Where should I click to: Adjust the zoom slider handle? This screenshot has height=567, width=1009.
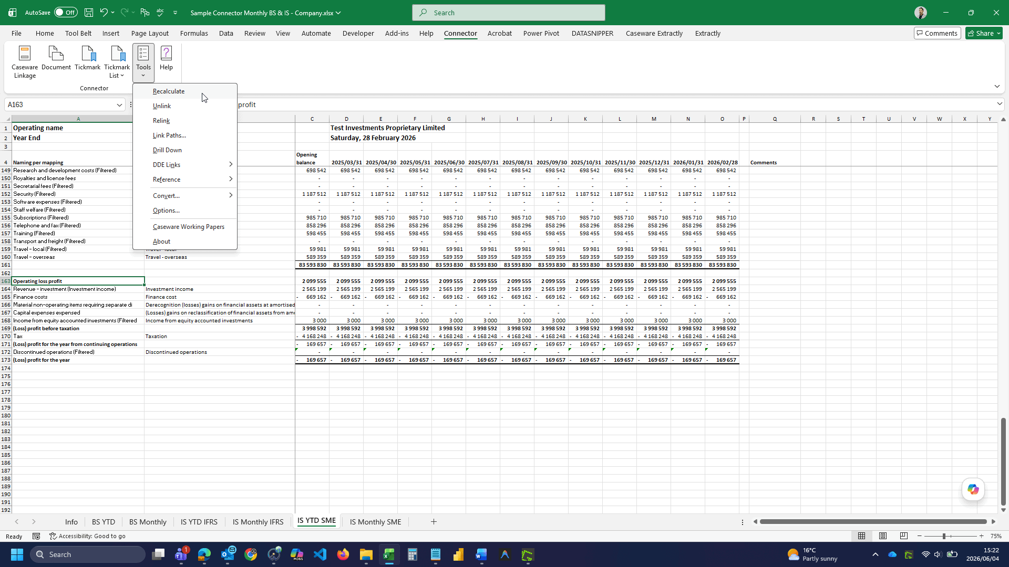944,536
